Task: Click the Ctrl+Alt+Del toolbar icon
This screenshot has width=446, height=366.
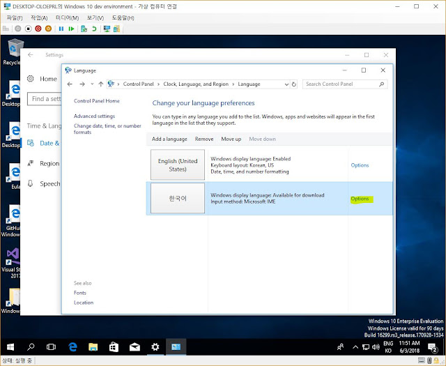Action: pos(6,29)
